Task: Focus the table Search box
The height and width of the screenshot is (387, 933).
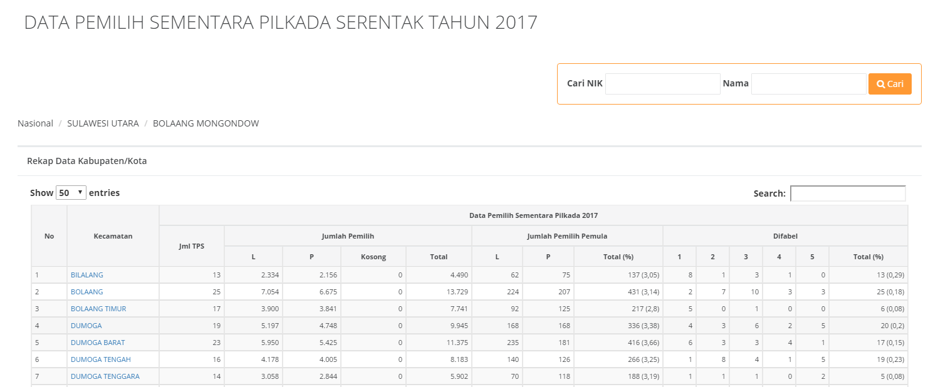Action: click(847, 194)
